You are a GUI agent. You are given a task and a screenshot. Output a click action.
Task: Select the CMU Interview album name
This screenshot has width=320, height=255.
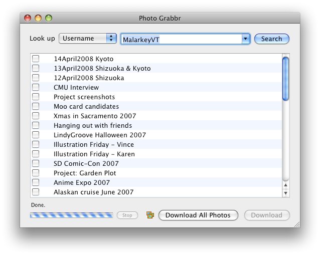(76, 88)
